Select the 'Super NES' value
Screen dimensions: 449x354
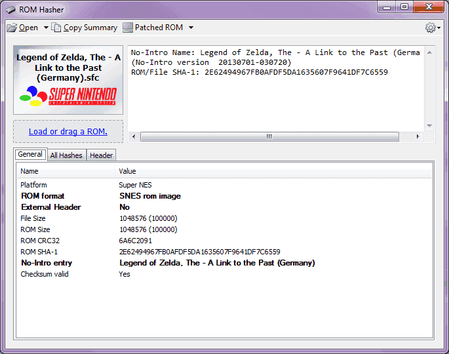pos(135,185)
